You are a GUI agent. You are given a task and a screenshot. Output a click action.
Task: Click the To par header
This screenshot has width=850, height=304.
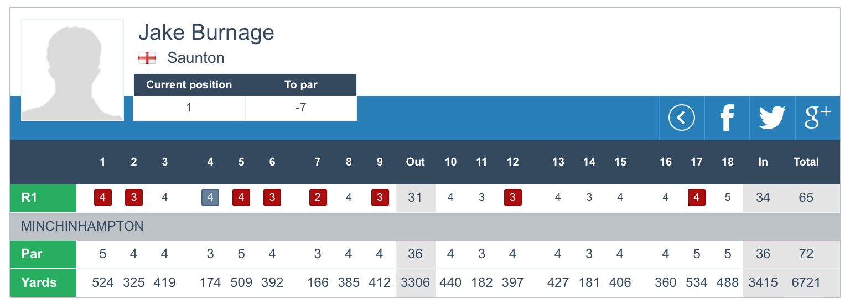point(301,85)
